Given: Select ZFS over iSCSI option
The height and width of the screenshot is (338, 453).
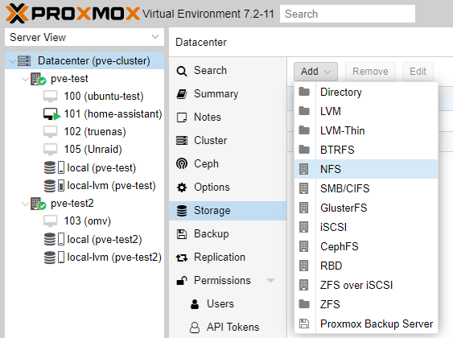Looking at the screenshot, I should 366,285.
